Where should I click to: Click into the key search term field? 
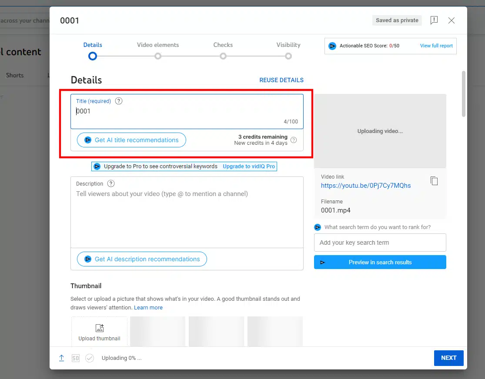coord(380,243)
